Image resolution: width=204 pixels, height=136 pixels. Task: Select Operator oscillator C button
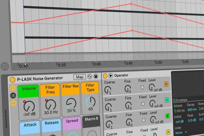pyautogui.click(x=167, y=100)
